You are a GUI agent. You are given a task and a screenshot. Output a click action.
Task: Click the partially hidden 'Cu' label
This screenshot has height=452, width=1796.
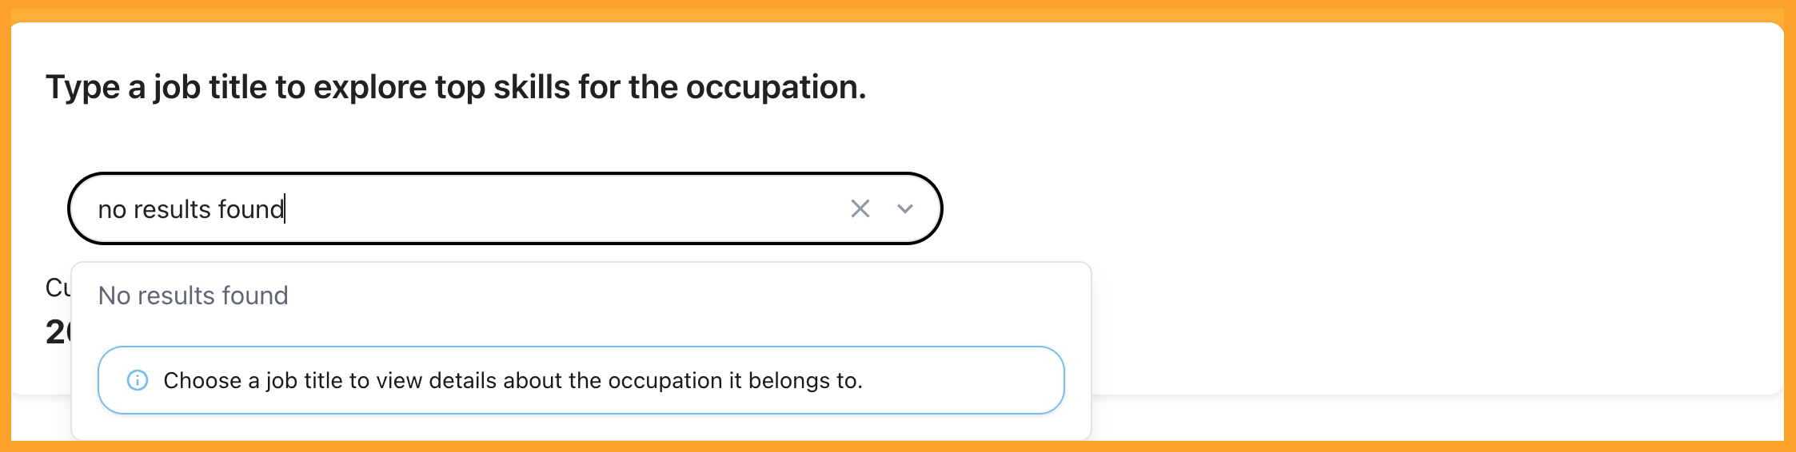58,287
